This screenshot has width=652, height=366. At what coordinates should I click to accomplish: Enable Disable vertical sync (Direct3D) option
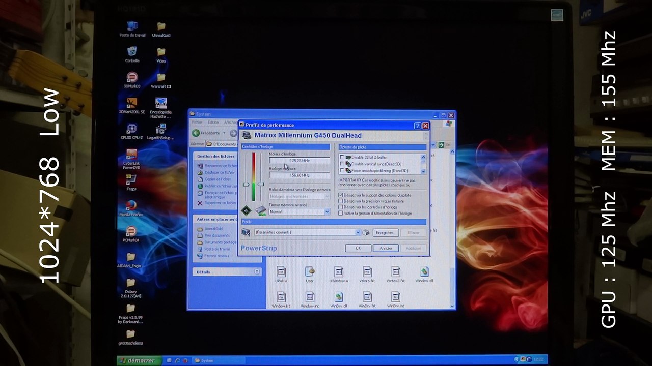(342, 164)
